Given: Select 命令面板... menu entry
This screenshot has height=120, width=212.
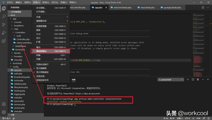Looking at the screenshot, I should [51, 8].
